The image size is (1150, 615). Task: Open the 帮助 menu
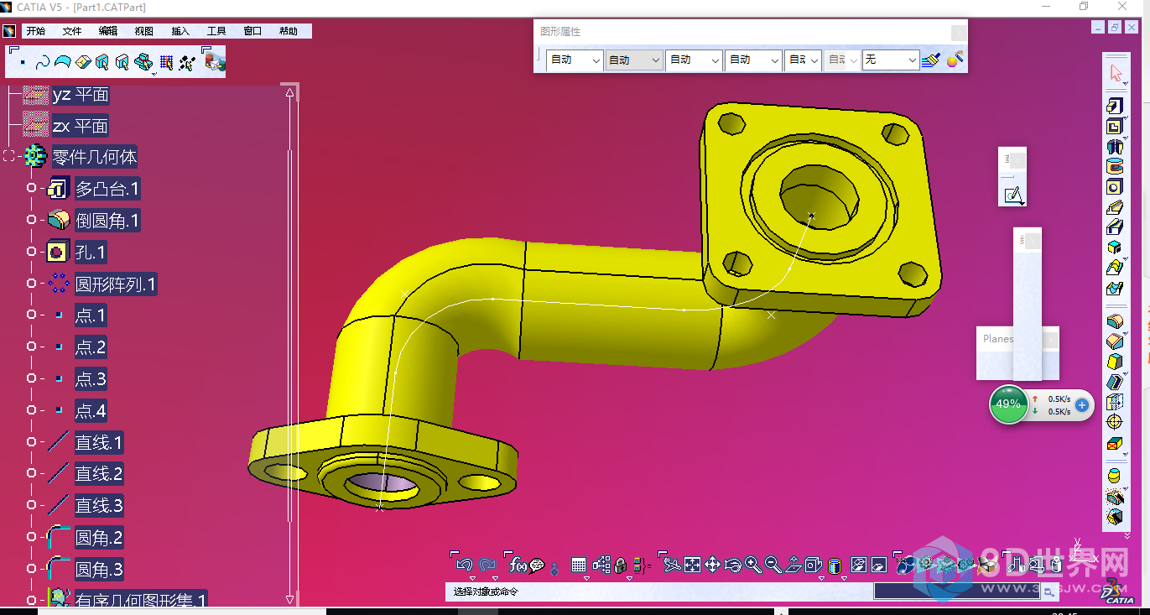click(x=289, y=31)
